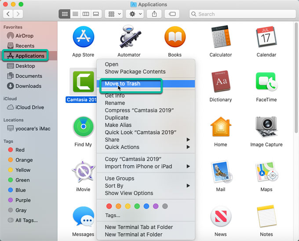Open the Calendar app icon

[x=266, y=37]
